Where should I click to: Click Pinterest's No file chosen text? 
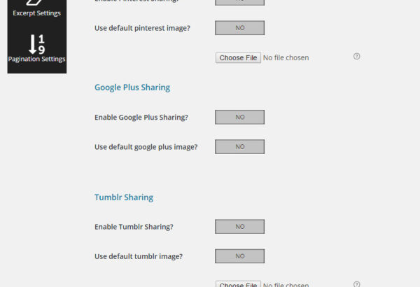click(x=286, y=57)
